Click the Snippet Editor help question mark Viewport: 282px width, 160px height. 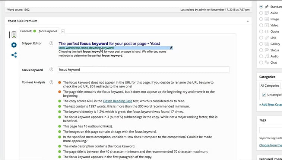point(51,43)
